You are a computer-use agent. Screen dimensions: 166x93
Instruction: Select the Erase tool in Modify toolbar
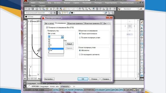[x=142, y=22]
